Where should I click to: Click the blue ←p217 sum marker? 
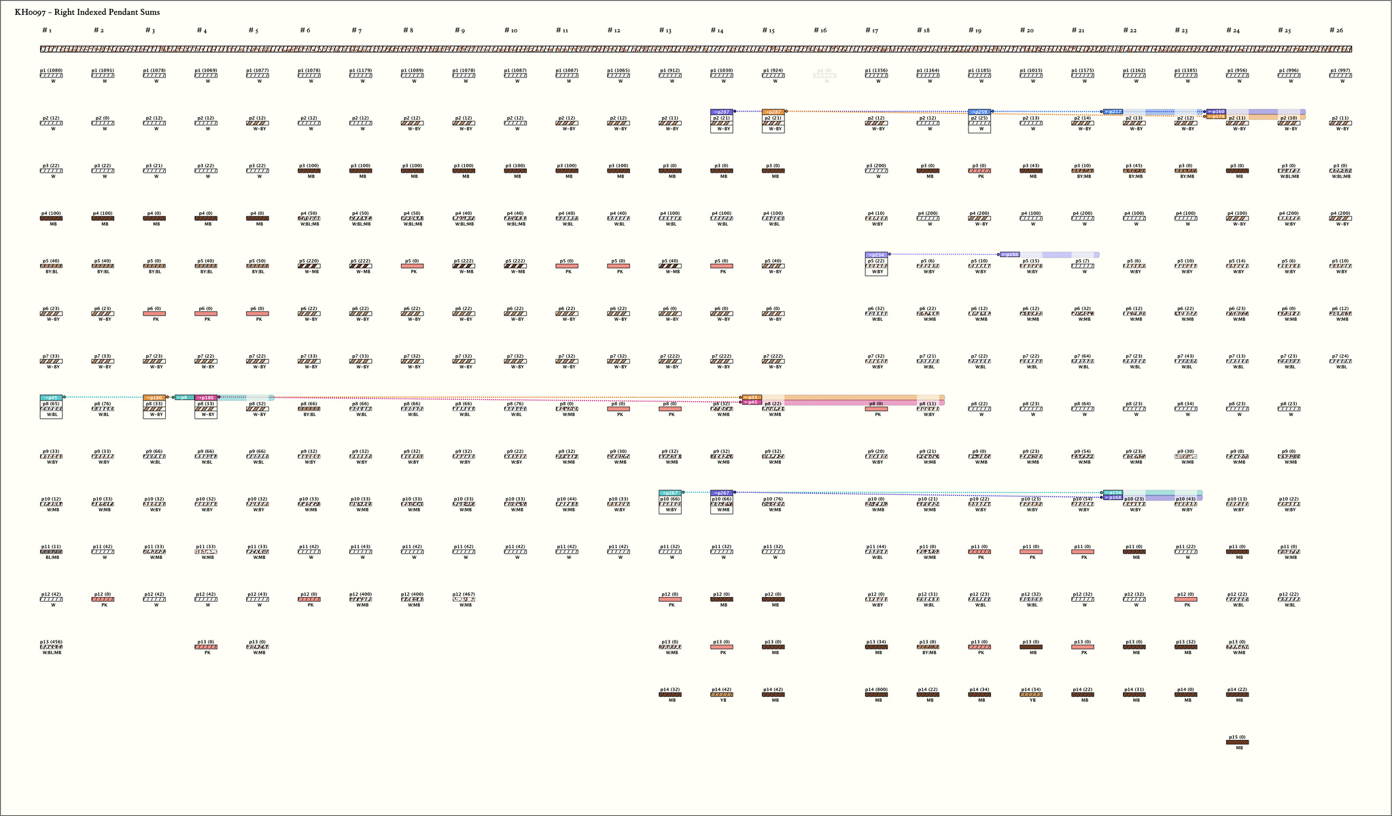(x=1113, y=112)
